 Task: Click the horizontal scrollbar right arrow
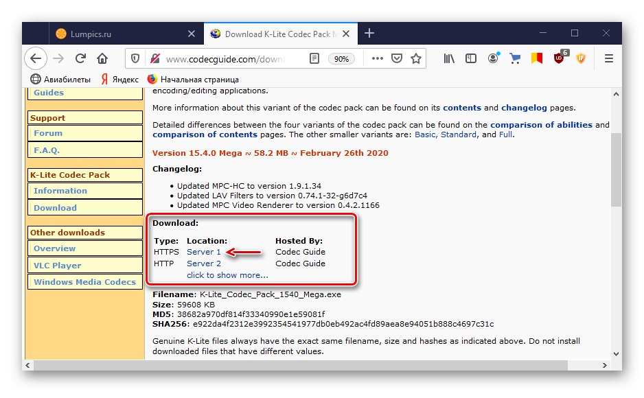605,365
